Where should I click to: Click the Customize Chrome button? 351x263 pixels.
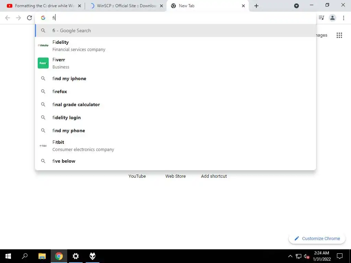(317, 239)
